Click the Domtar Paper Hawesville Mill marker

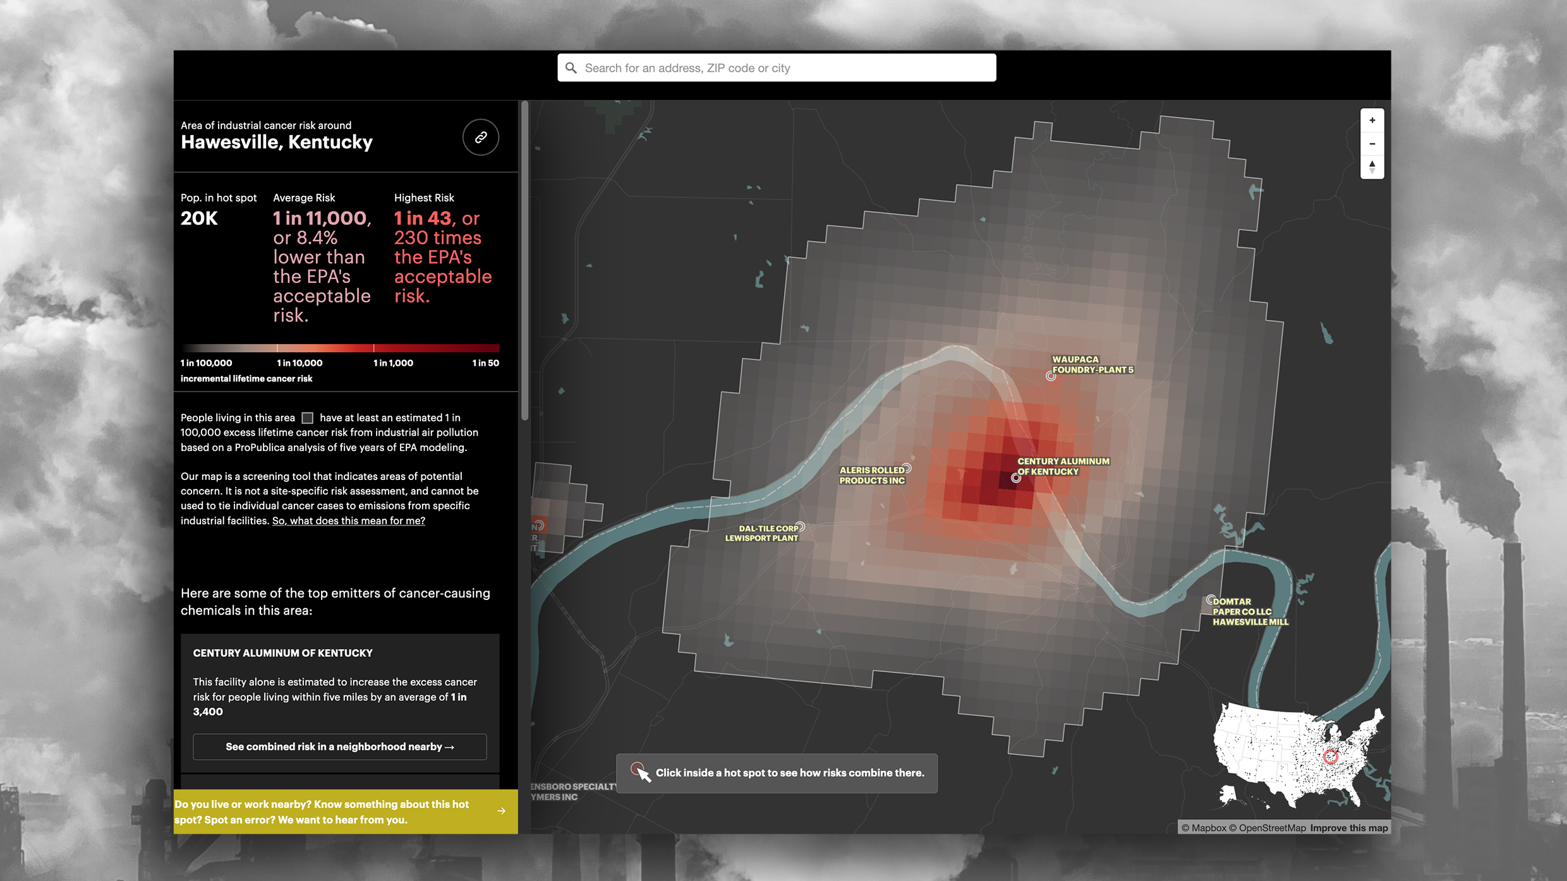coord(1211,599)
